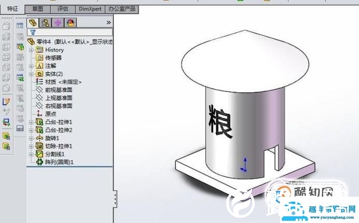Expand the 注解 tree node
359x223 pixels.
(x=31, y=66)
